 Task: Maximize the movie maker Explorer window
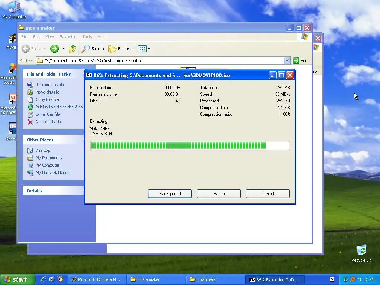coord(298,27)
